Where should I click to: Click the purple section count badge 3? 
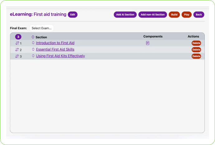[x=18, y=37]
